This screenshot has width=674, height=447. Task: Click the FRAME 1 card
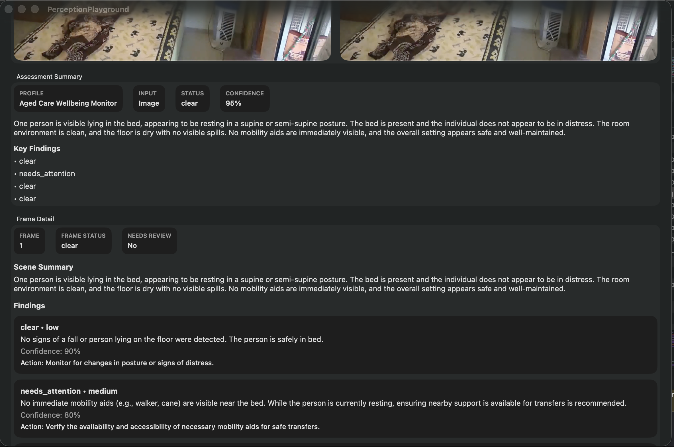pos(29,241)
